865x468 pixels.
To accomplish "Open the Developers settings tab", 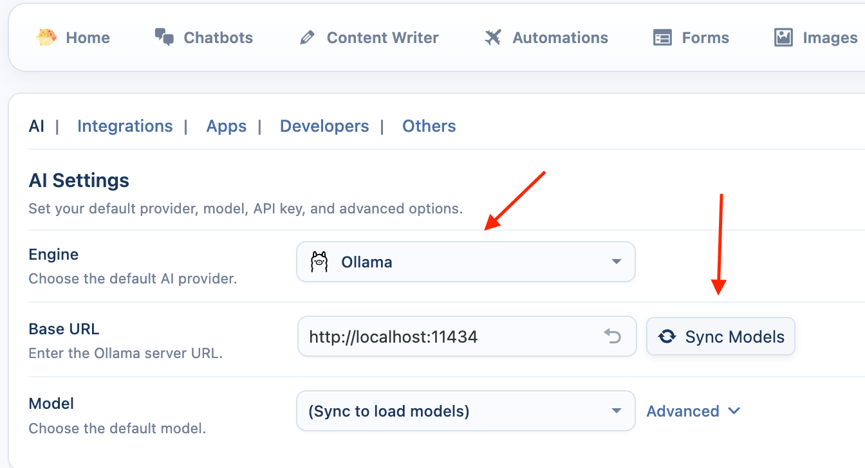I will click(324, 126).
